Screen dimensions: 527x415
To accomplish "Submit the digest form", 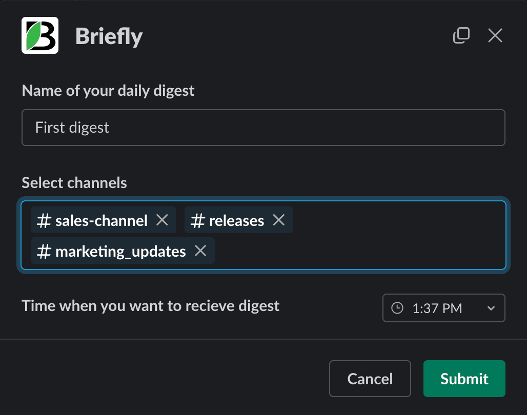I will click(x=464, y=379).
